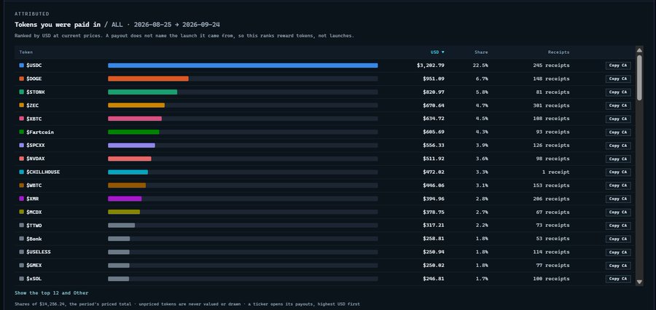Open the $Bonk ticker
Screen dimensions: 656x310
34,239
